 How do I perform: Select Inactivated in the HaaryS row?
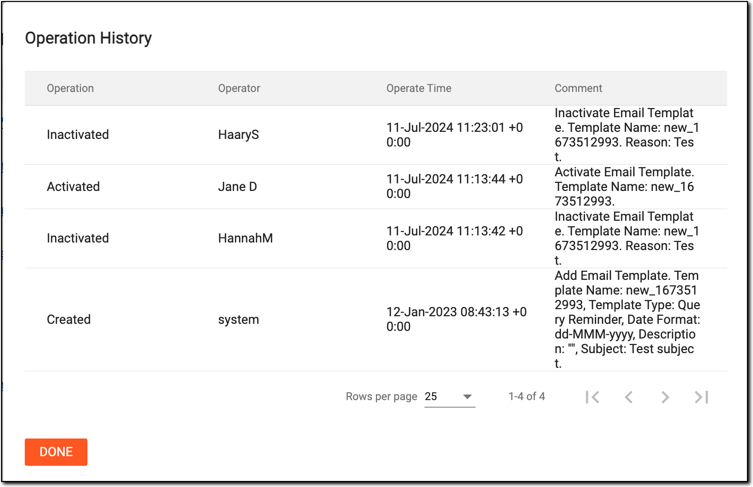click(x=78, y=135)
